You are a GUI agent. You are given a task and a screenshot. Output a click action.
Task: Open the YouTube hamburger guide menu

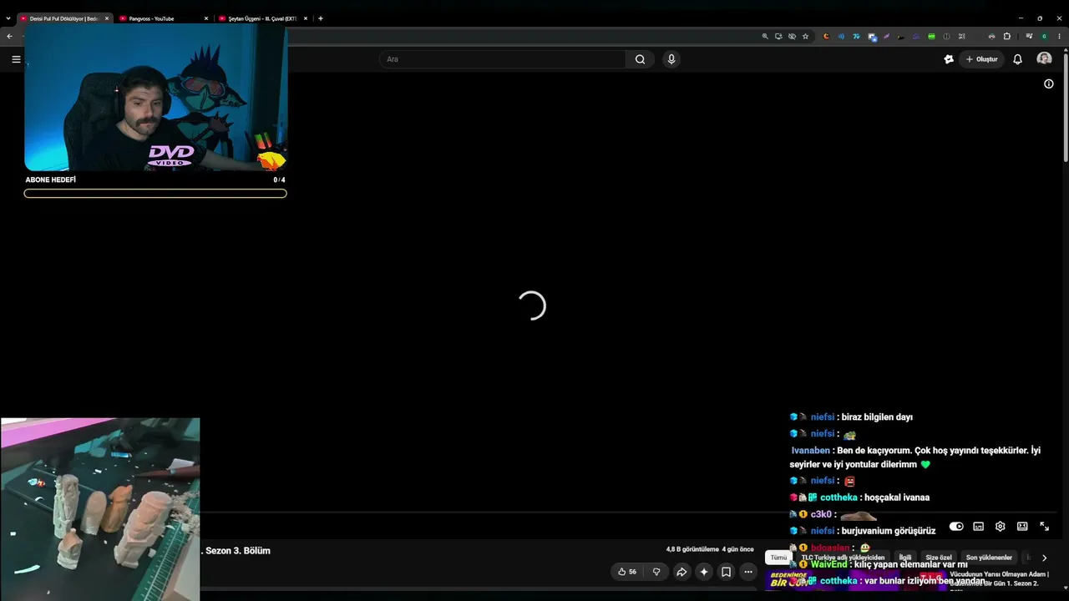(16, 59)
